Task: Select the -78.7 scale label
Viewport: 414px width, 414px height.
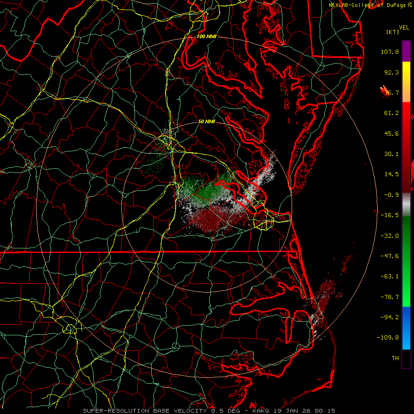Action: tap(390, 297)
